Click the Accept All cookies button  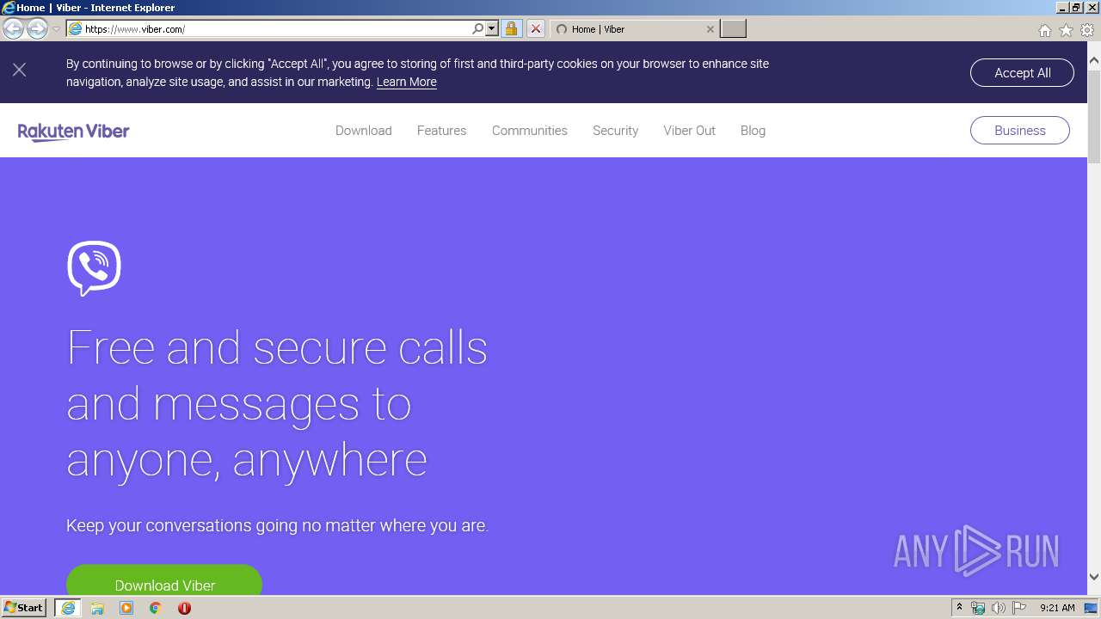point(1022,73)
